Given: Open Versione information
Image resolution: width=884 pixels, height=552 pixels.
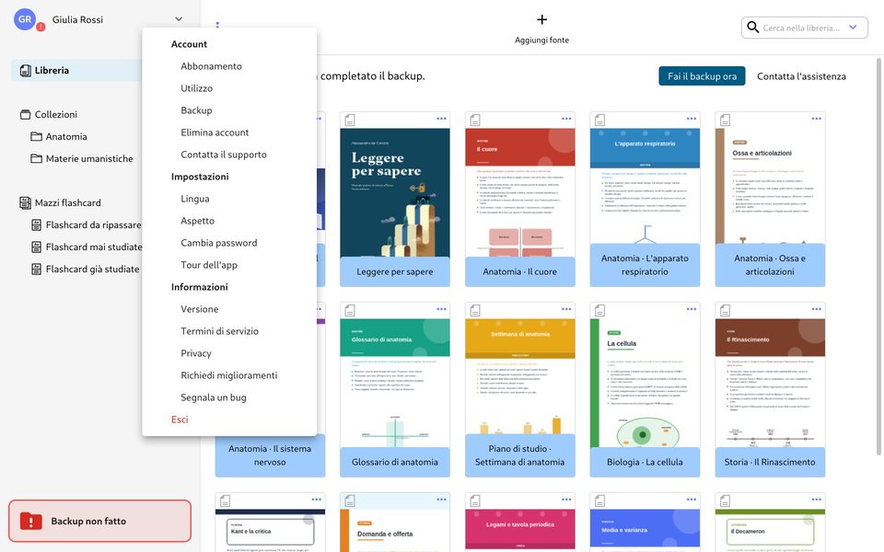Looking at the screenshot, I should coord(199,309).
